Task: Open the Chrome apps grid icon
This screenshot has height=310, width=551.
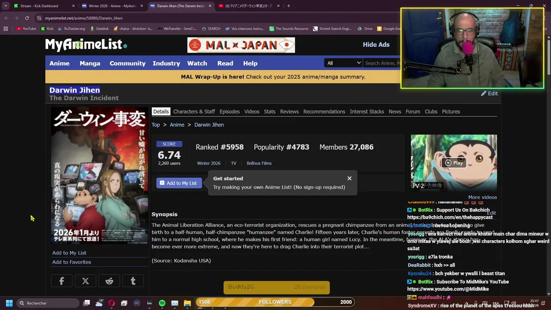Action: [x=6, y=29]
